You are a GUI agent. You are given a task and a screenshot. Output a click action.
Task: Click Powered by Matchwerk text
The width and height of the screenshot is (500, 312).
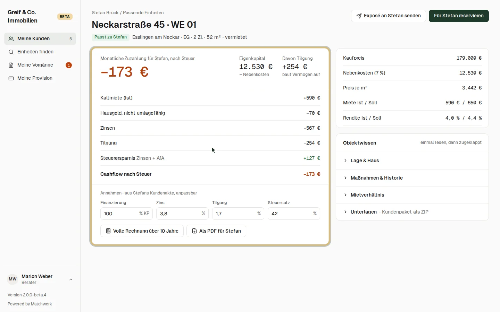click(30, 304)
